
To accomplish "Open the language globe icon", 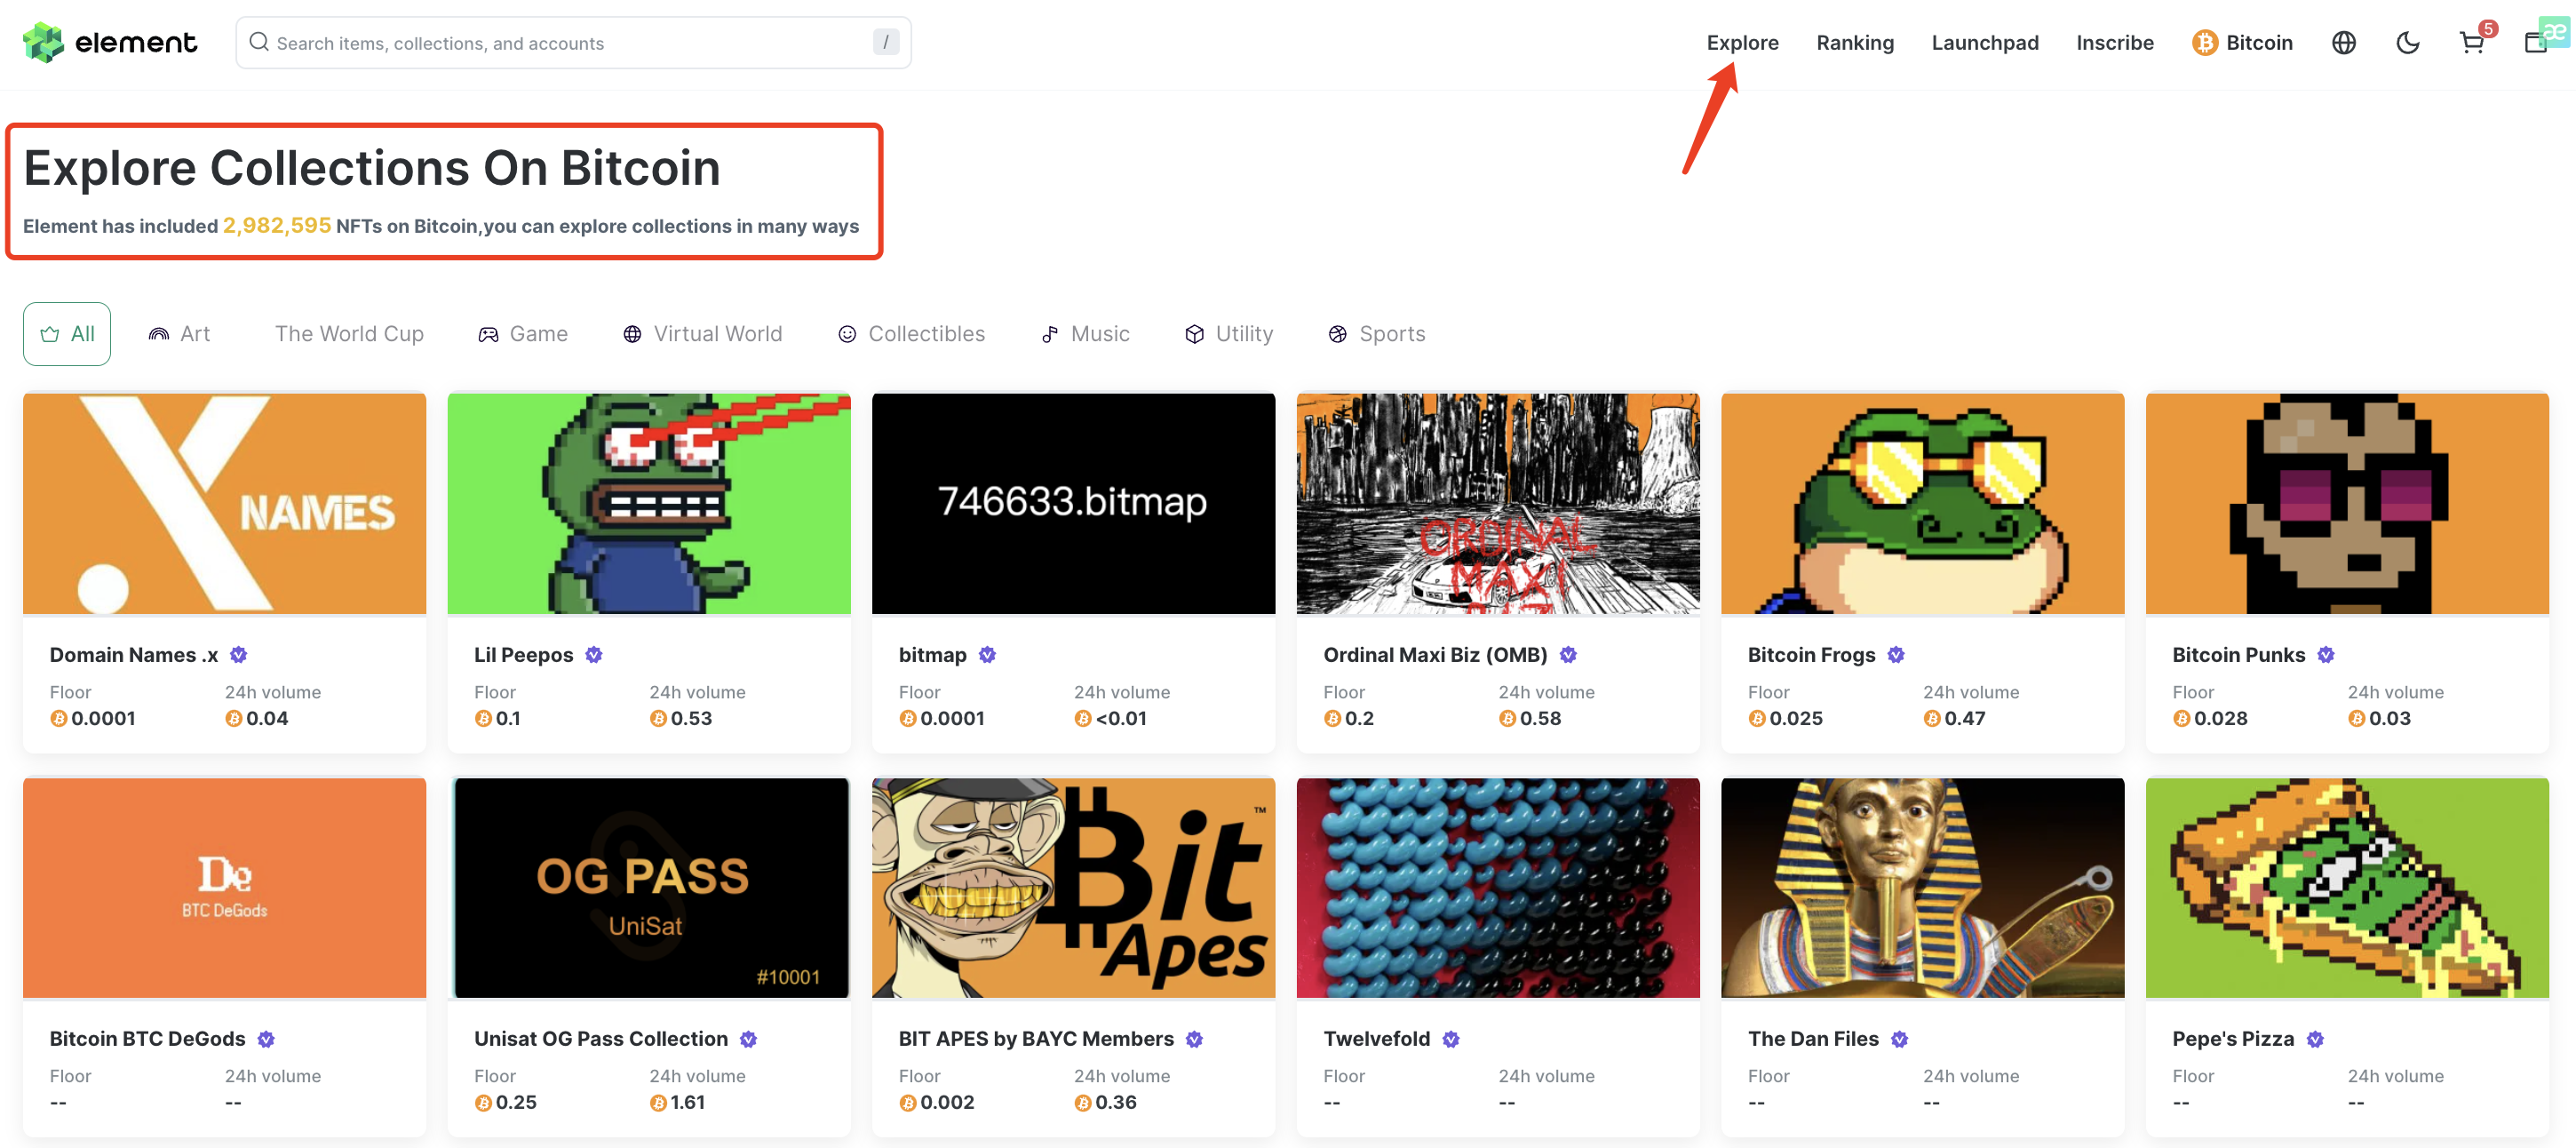I will tap(2343, 43).
